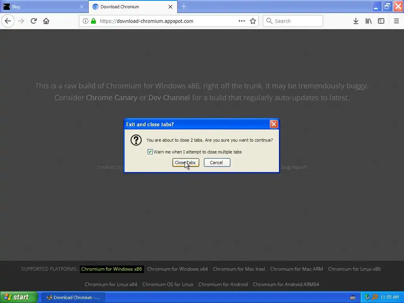The width and height of the screenshot is (404, 303).
Task: Click Cancel in the exit dialog
Action: [x=217, y=163]
